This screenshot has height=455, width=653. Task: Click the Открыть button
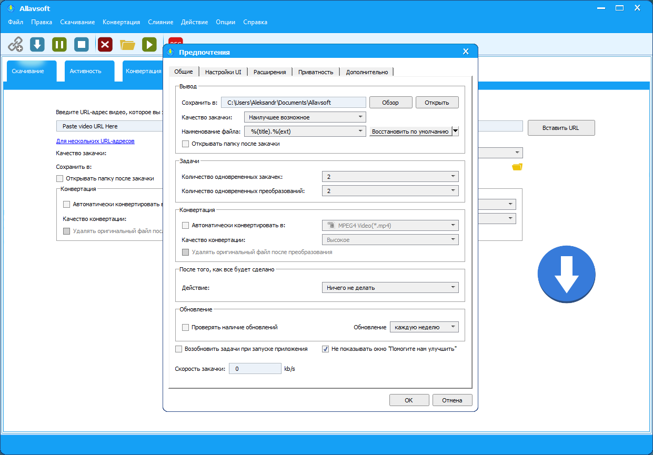437,103
